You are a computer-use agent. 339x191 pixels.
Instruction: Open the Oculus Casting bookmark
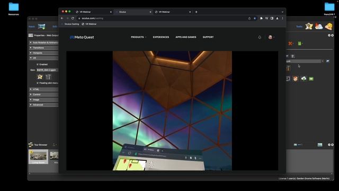[70, 24]
